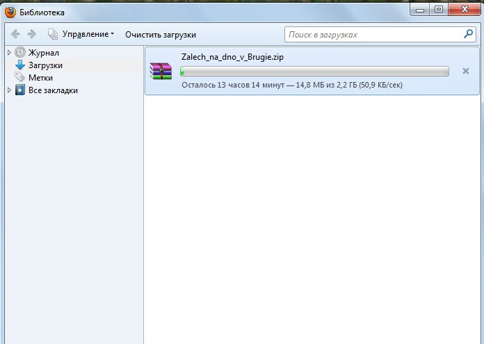Maximize the Библиотека window

[x=439, y=10]
